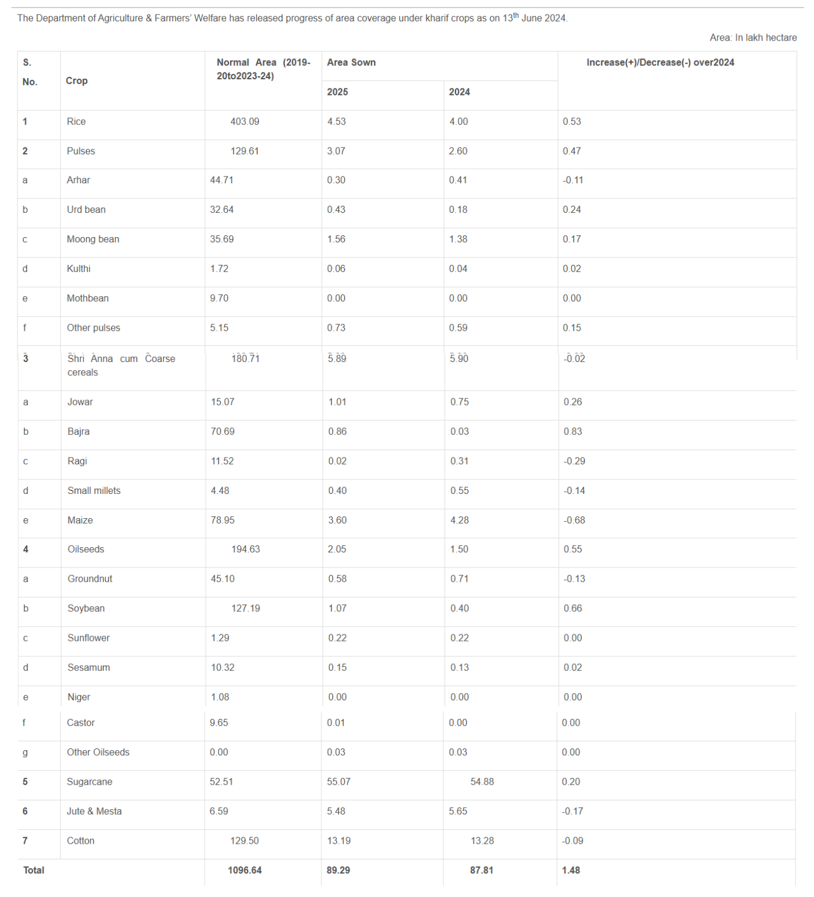Select the Pulses row label
Viewport: 814px width, 897px height.
pos(81,151)
